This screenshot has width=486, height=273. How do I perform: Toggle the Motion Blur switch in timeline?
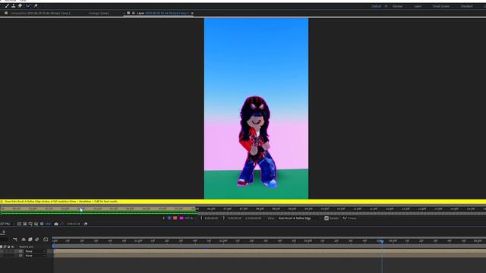click(37, 240)
